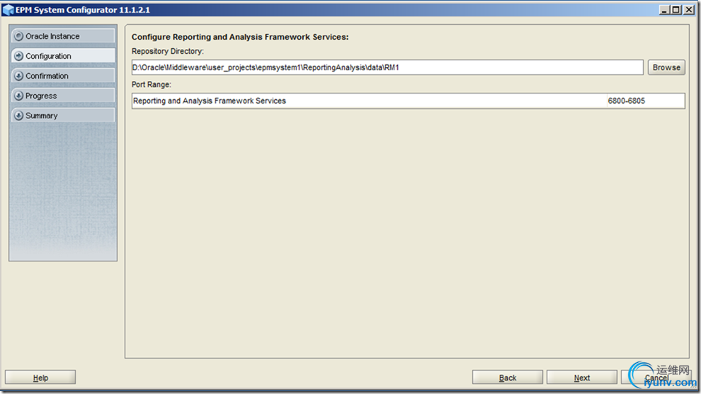Click the Port Range label
Image resolution: width=701 pixels, height=394 pixels.
(x=151, y=84)
